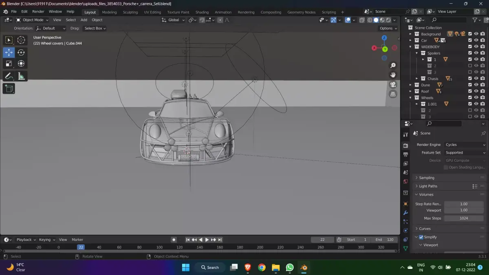Click the Y axis on navigation gizmo

[x=385, y=49]
